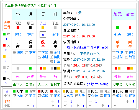Image resolution: width=139 pixels, height=110 pixels.
Task: Click 正印 in the year column
Action: point(18,35)
